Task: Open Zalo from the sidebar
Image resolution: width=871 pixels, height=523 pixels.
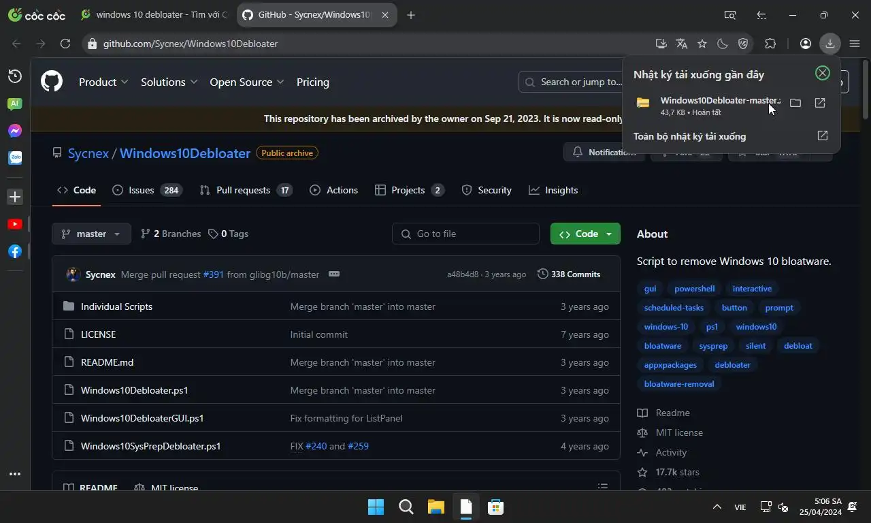Action: click(x=15, y=158)
